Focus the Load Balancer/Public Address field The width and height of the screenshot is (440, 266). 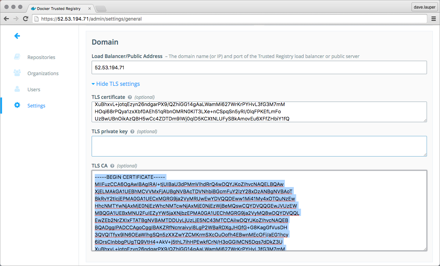[259, 68]
